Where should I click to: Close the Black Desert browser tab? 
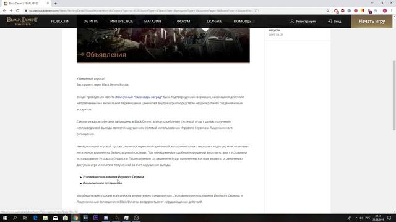click(48, 4)
